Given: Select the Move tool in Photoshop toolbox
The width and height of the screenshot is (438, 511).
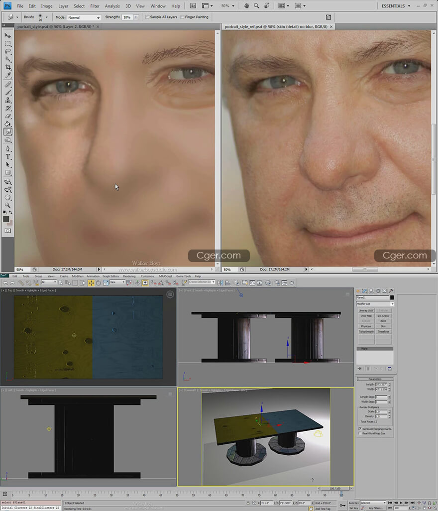Looking at the screenshot, I should click(x=8, y=35).
